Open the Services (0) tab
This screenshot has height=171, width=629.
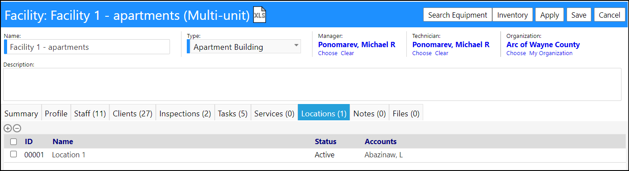tap(274, 113)
